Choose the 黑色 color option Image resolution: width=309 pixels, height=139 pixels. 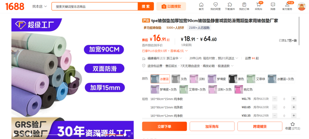[237, 79]
